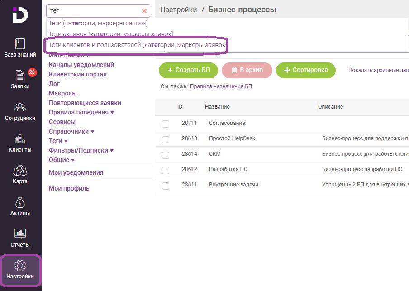This screenshot has width=409, height=291.
Task: Clear the search field with red X
Action: click(144, 11)
